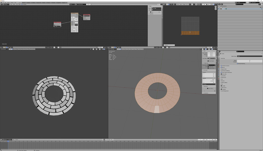The height and width of the screenshot is (151, 263).
Task: Click the eyedropper in Lock to Object field
Action: coord(215,65)
